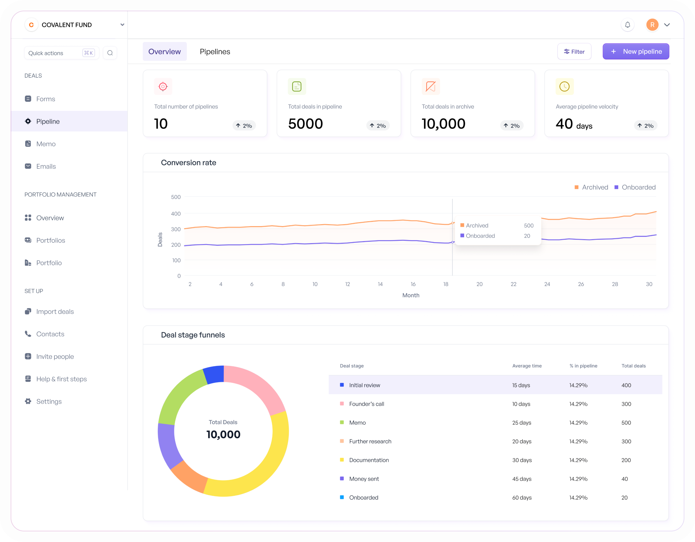
Task: Open Emails in the sidebar
Action: (69, 166)
